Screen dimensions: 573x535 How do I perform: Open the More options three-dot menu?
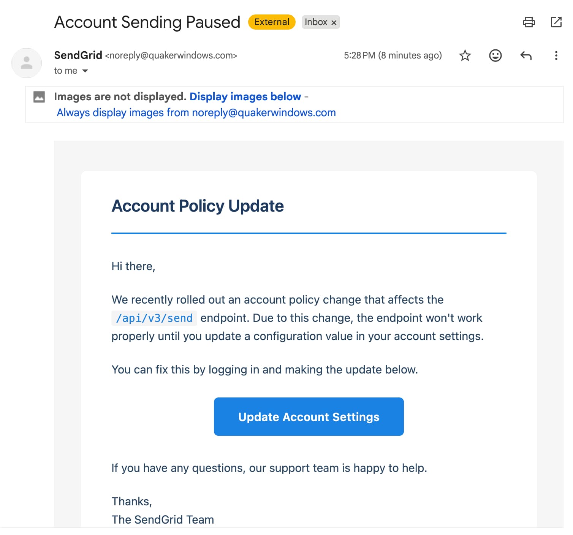(556, 55)
